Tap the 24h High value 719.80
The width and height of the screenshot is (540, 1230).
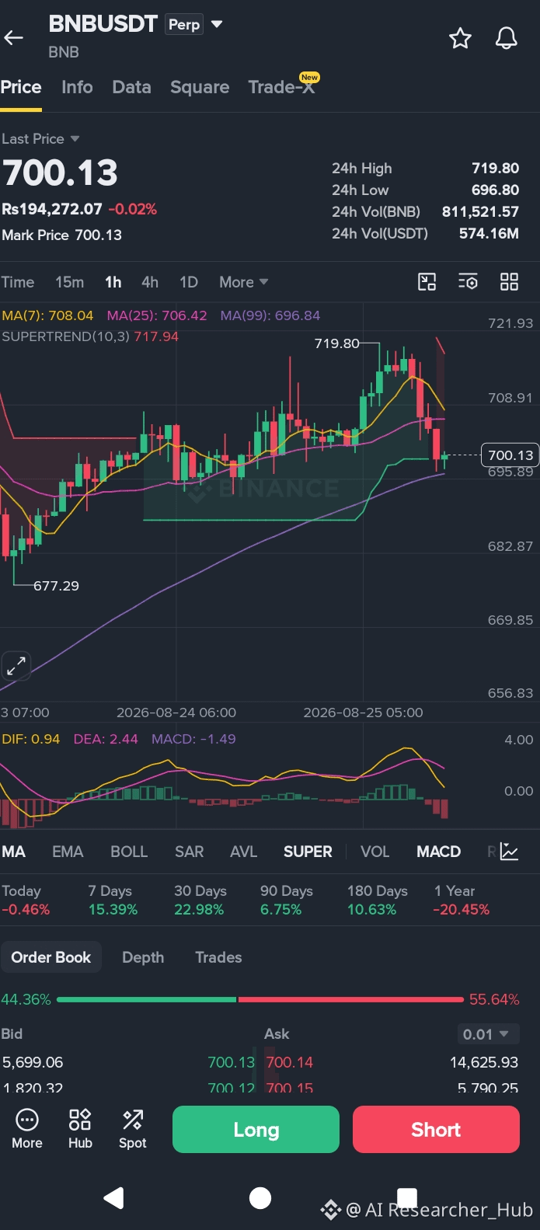point(495,168)
